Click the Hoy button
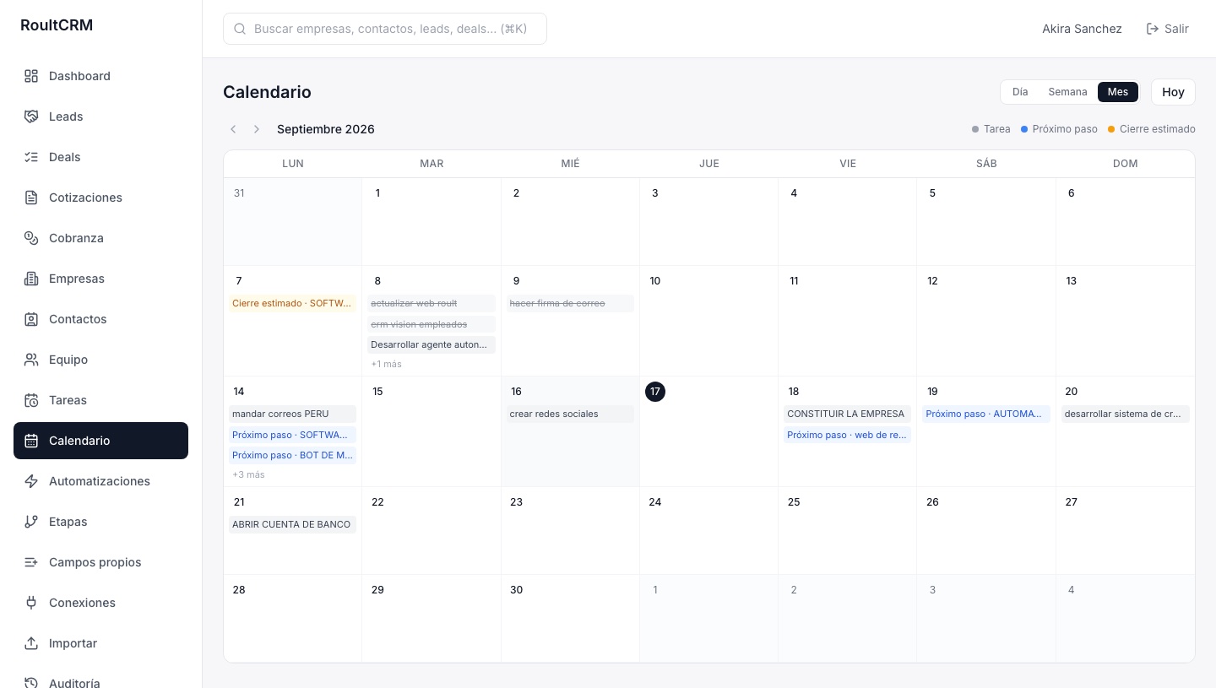The width and height of the screenshot is (1216, 688). pyautogui.click(x=1173, y=92)
